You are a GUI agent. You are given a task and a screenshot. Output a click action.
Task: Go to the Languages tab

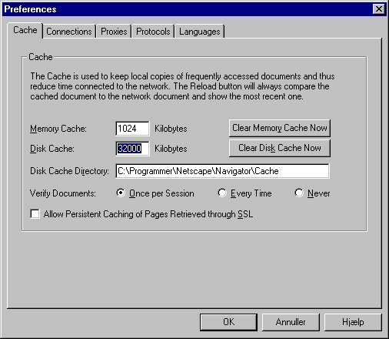[x=199, y=32]
